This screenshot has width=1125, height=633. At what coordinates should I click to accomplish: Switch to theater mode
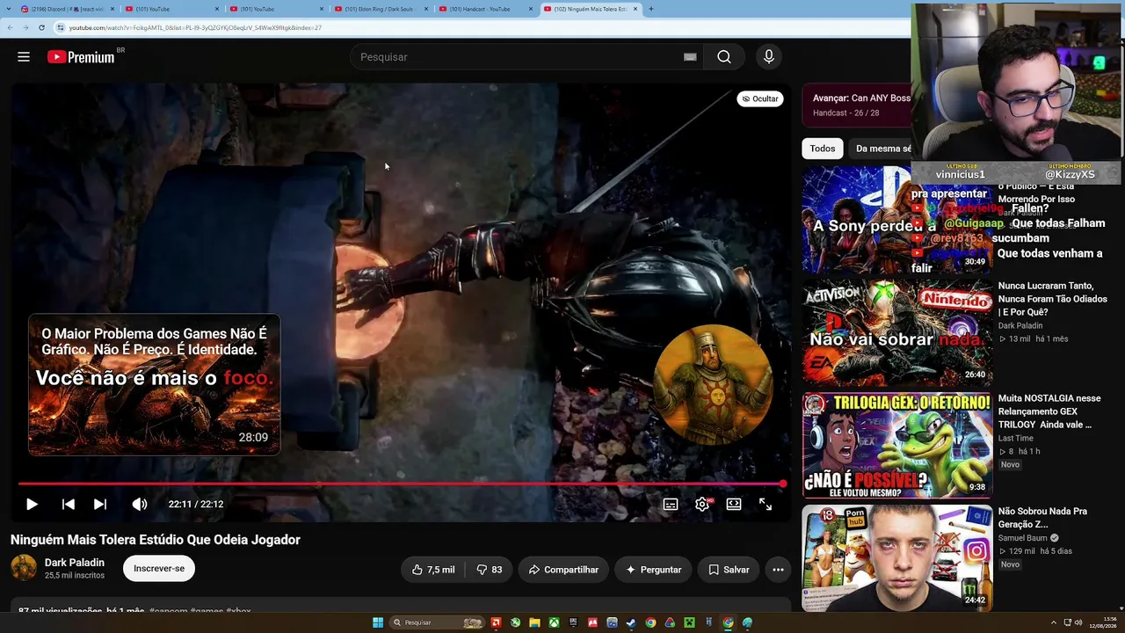(x=734, y=504)
